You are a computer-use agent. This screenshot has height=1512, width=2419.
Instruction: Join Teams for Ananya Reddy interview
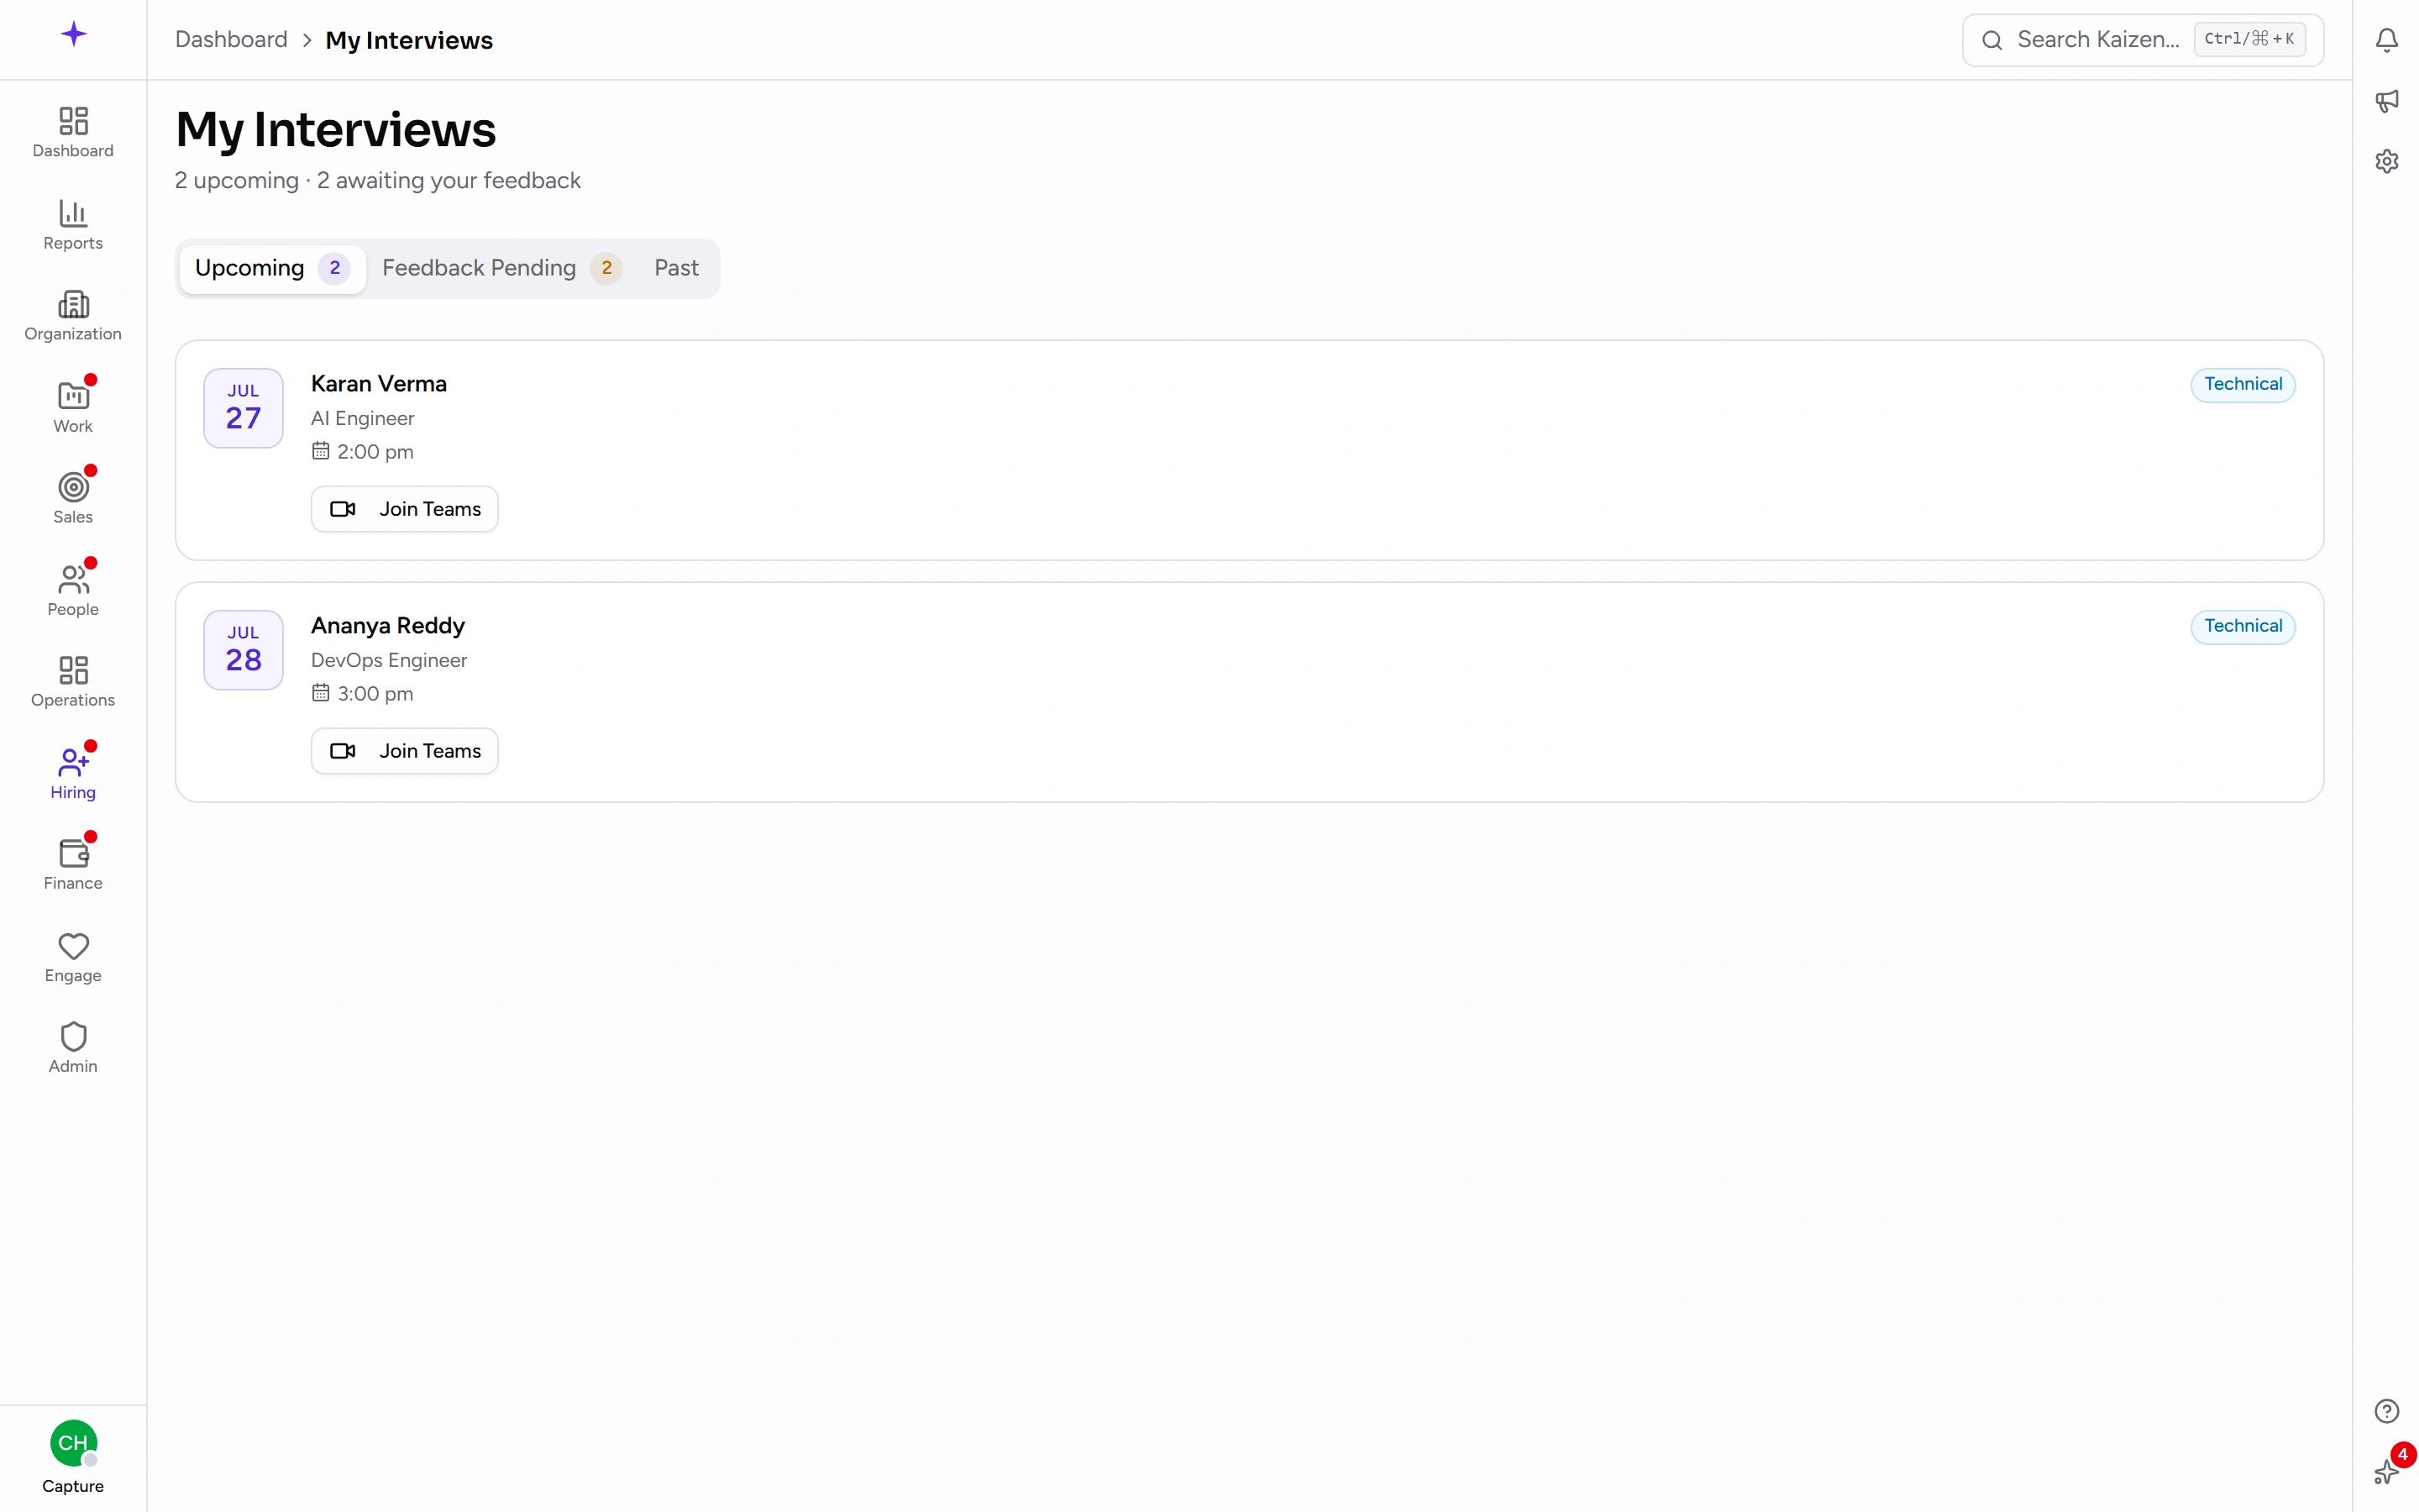click(405, 751)
